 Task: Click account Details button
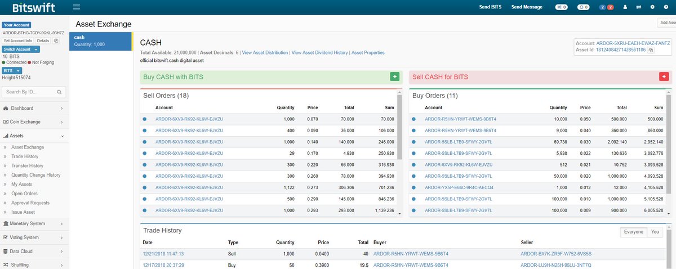click(x=43, y=41)
